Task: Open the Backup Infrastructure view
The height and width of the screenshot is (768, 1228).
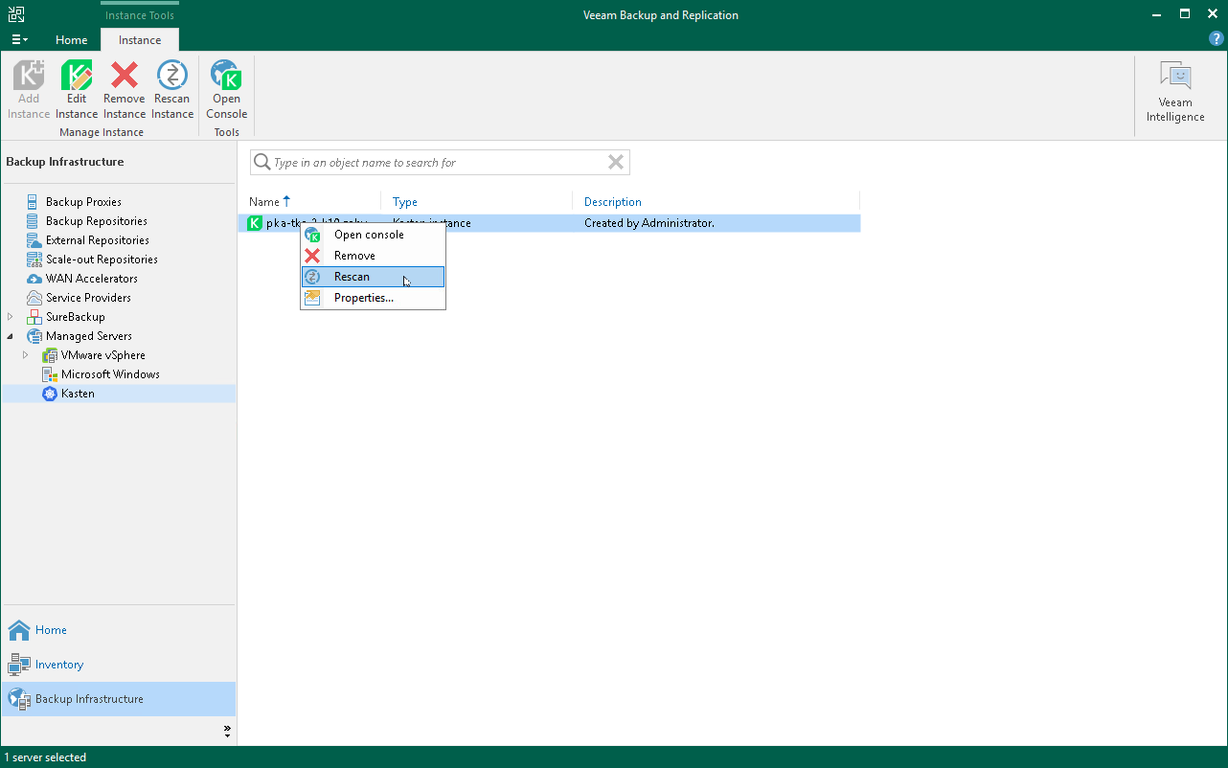Action: [119, 699]
